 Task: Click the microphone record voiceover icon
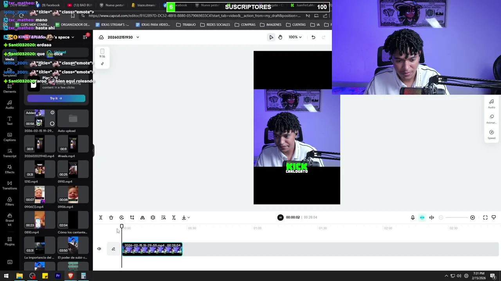(413, 217)
